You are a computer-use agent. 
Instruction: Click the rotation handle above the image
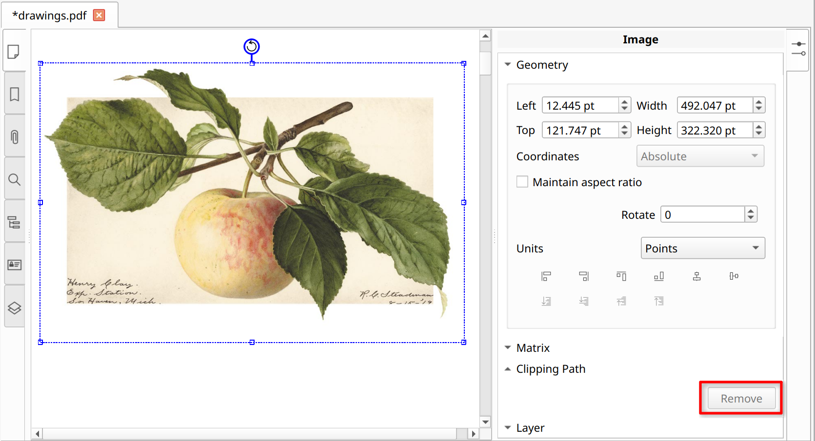[x=252, y=47]
